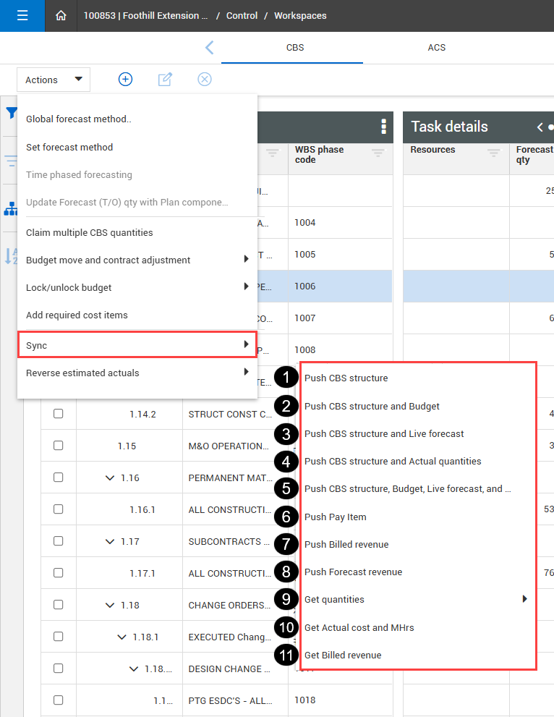Click the back chevron beside CBS tab
Viewport: 554px width, 717px height.
click(209, 48)
